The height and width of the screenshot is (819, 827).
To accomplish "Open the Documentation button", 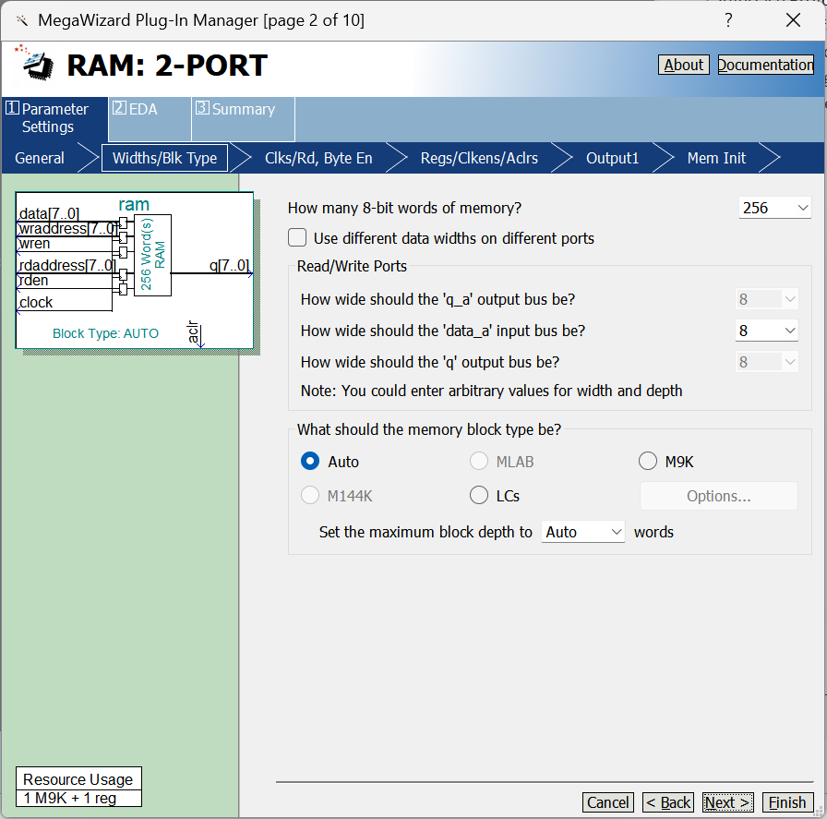I will [766, 65].
